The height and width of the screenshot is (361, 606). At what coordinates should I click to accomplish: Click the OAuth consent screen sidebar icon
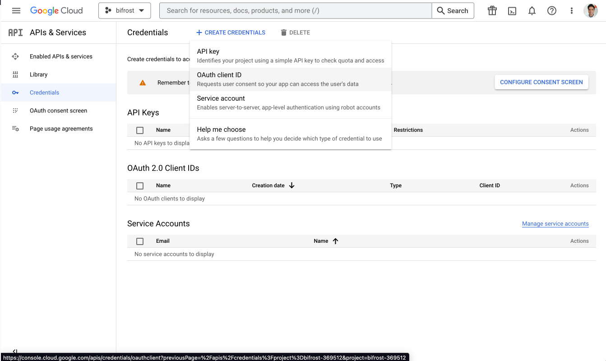coord(15,111)
